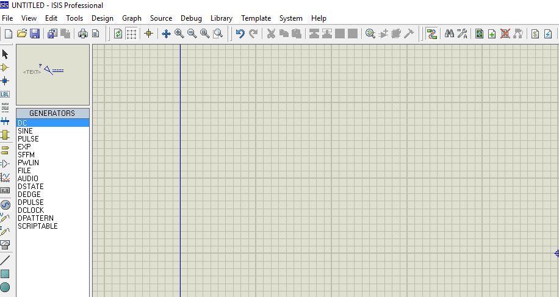
Task: Add a new sheet
Action: (492, 34)
